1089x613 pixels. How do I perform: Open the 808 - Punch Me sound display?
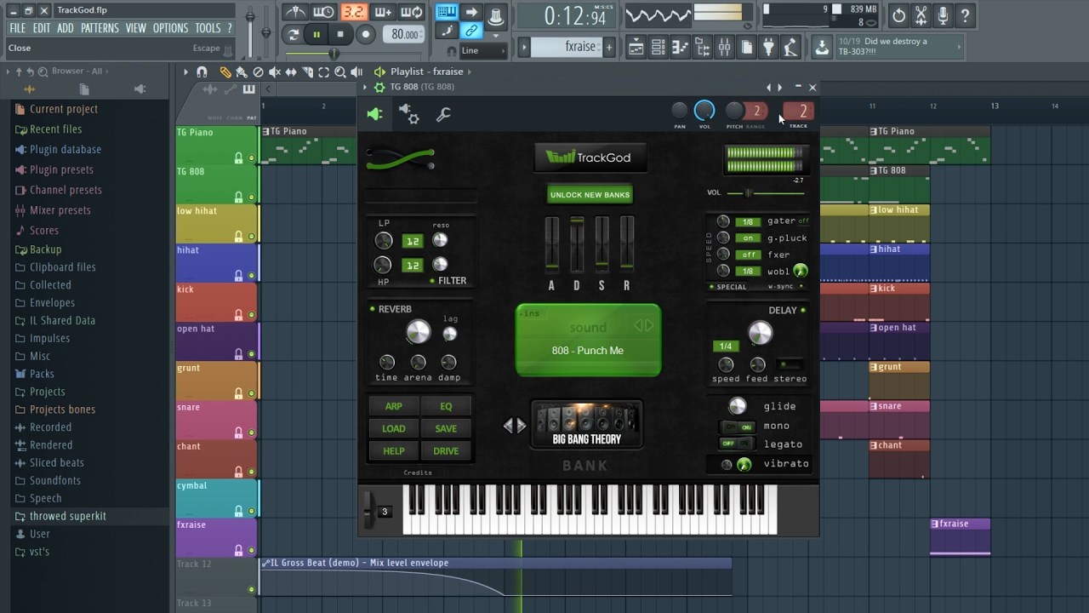coord(588,340)
